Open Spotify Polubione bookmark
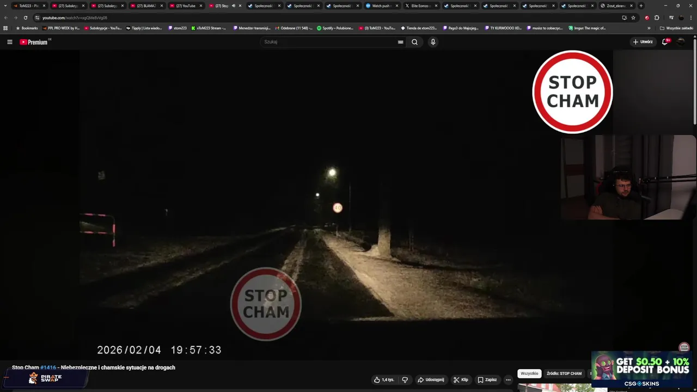 [335, 28]
